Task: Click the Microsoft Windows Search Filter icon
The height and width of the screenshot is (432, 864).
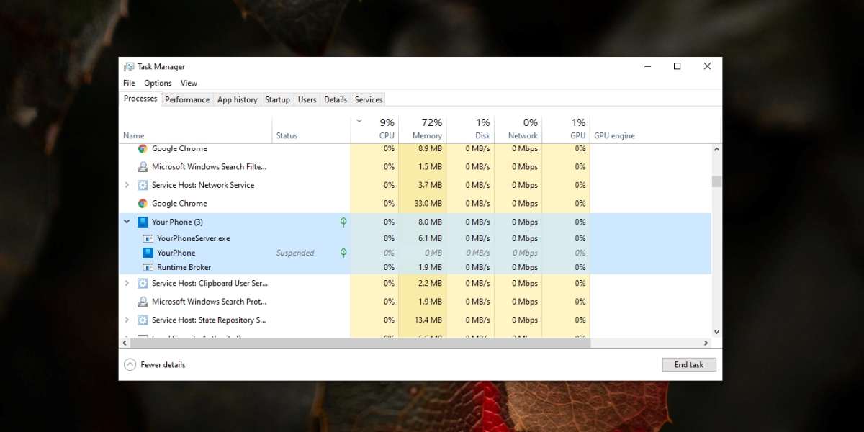Action: 143,166
